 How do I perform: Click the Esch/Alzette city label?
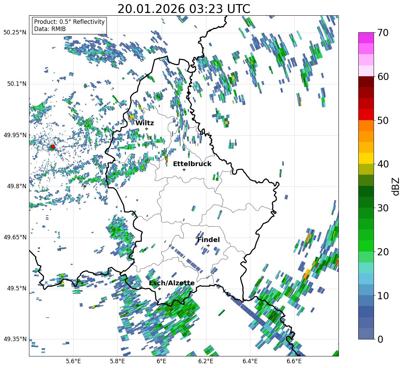tap(172, 283)
